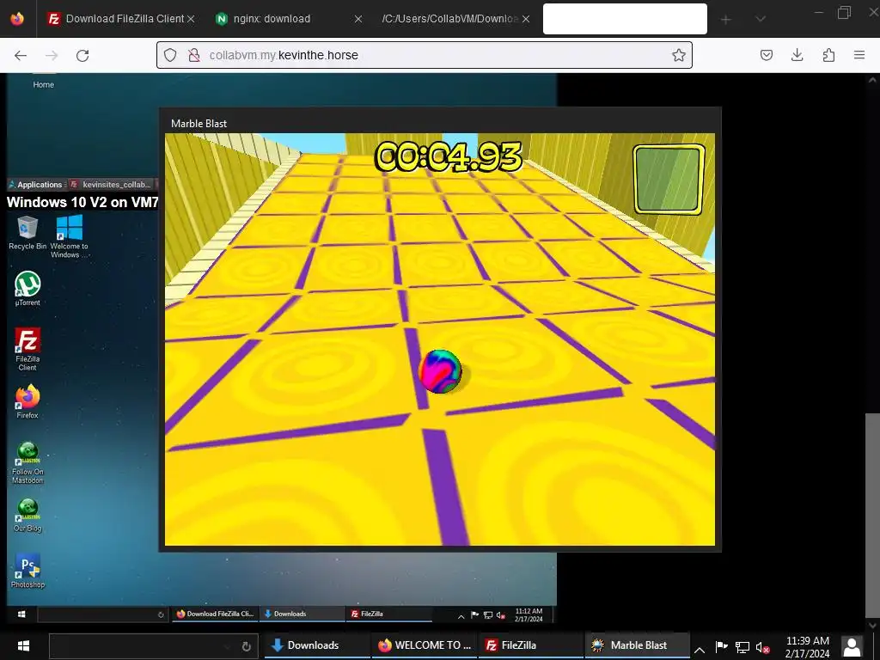
Task: Open the inner VM 11:12 AM clock
Action: pyautogui.click(x=529, y=614)
